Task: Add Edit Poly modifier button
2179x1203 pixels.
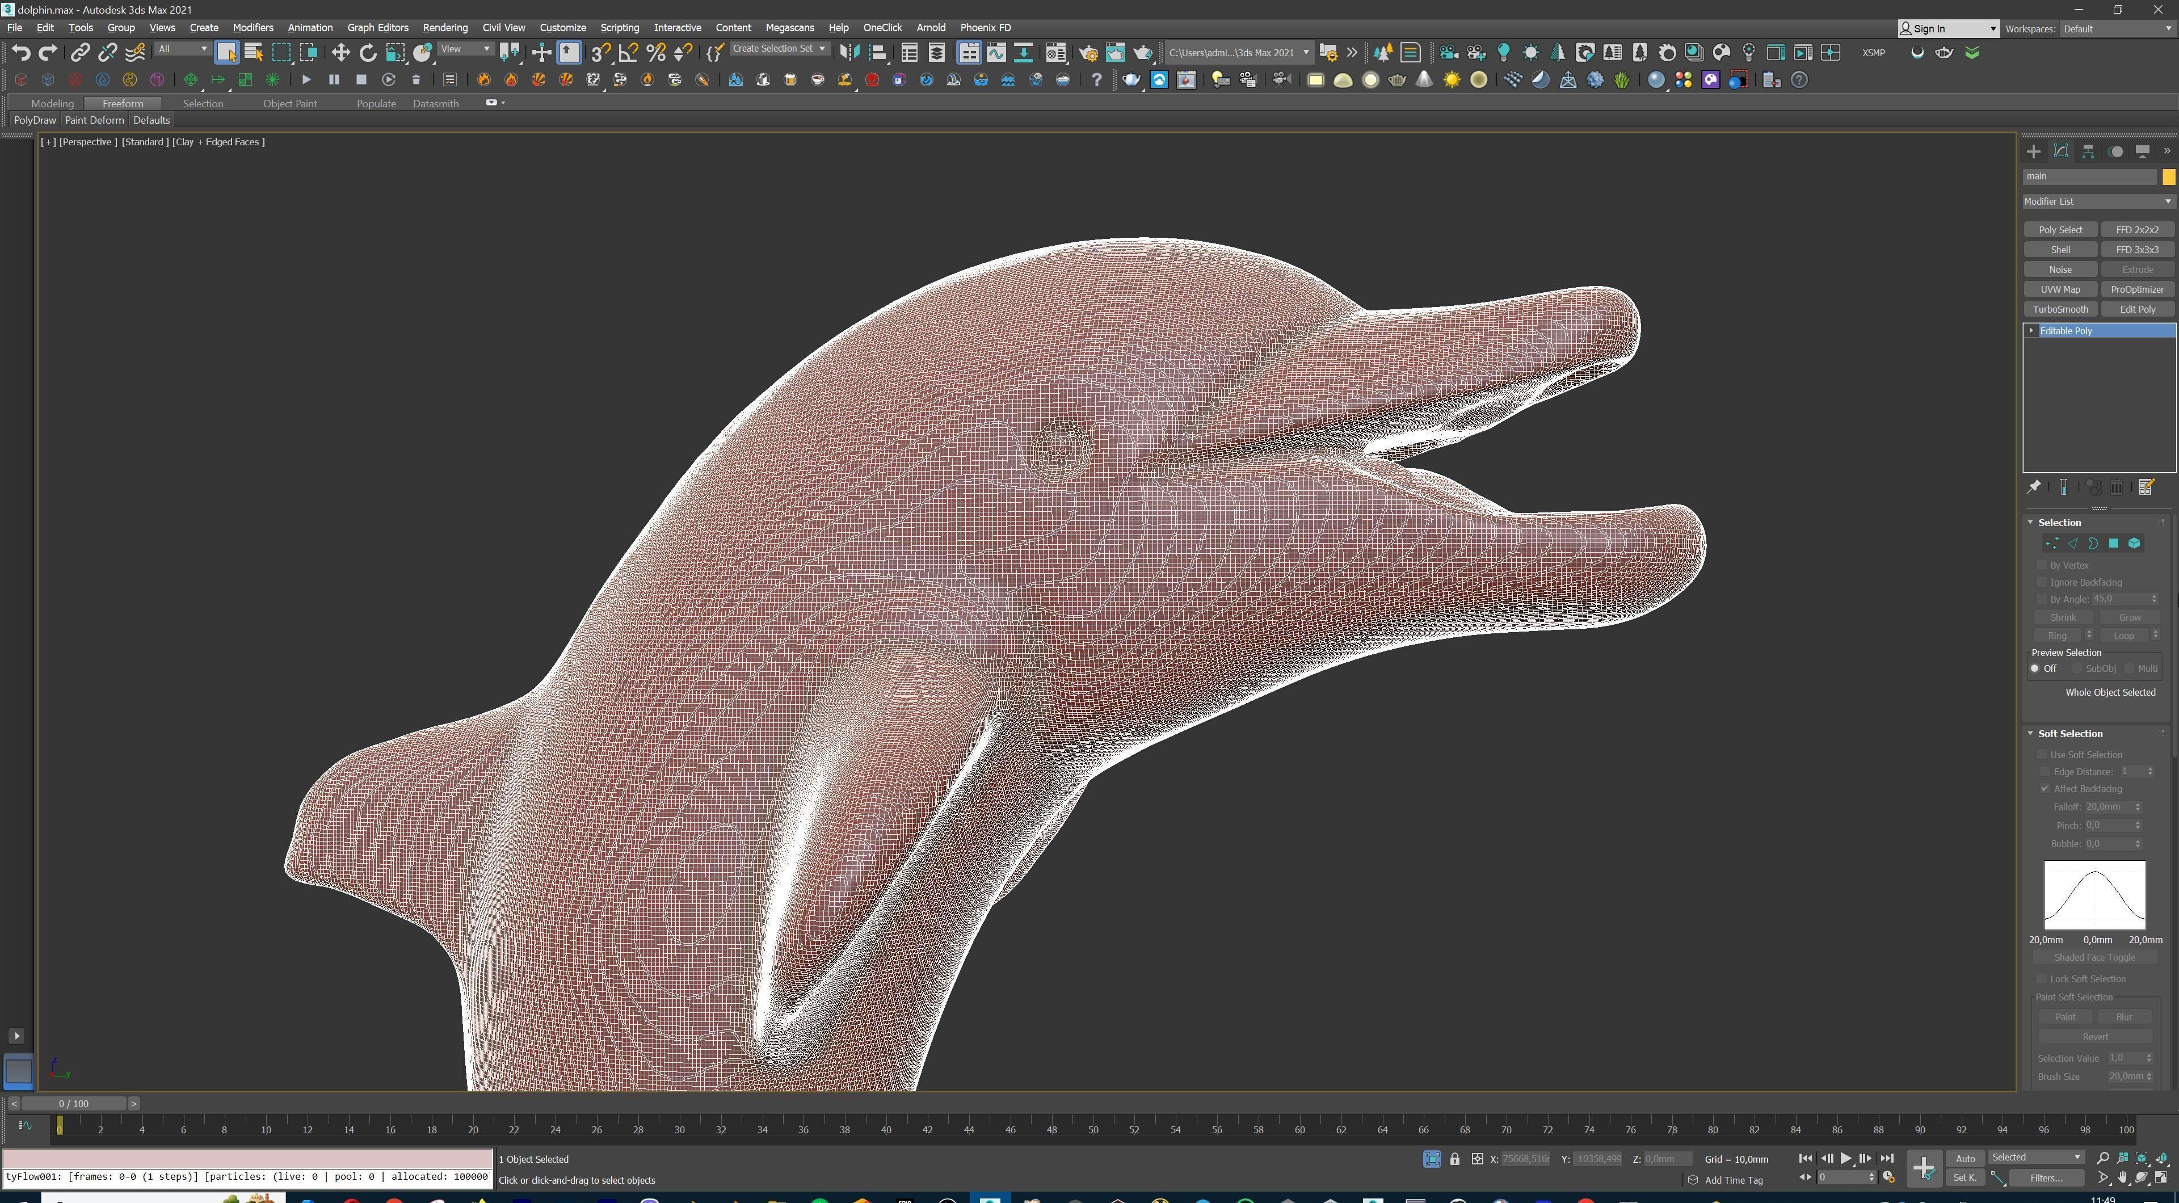Action: 2138,309
